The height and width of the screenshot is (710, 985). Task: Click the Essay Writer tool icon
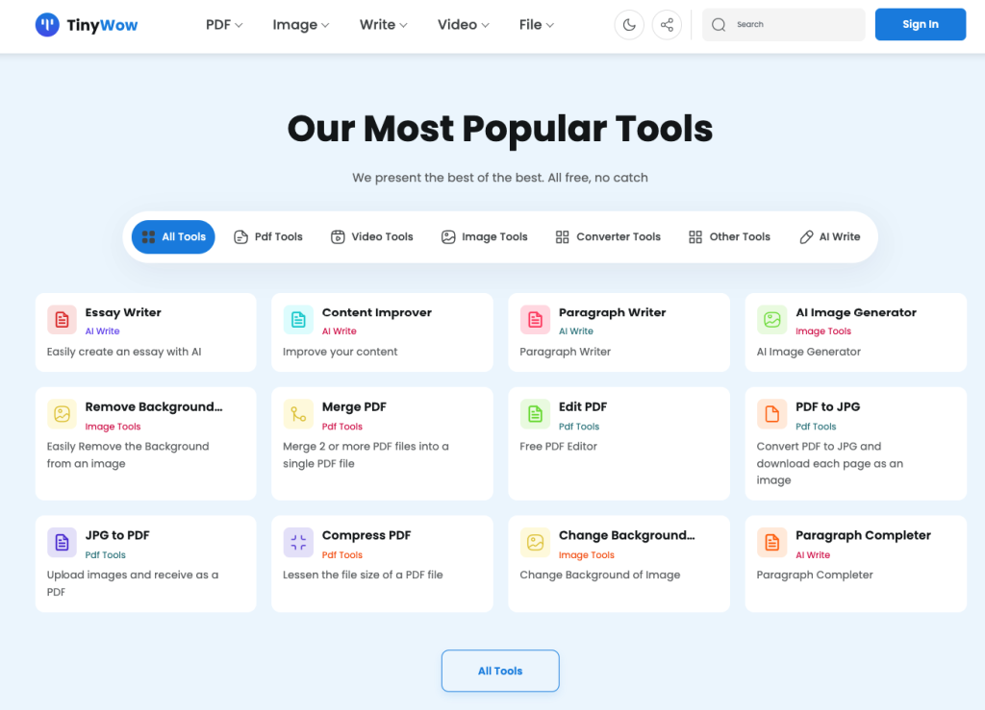point(62,319)
